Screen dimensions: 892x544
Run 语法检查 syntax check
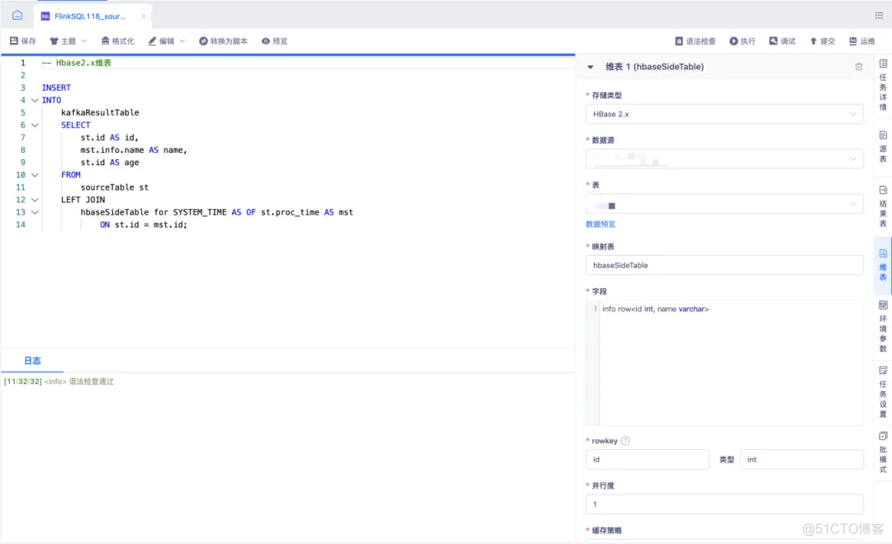click(x=695, y=41)
